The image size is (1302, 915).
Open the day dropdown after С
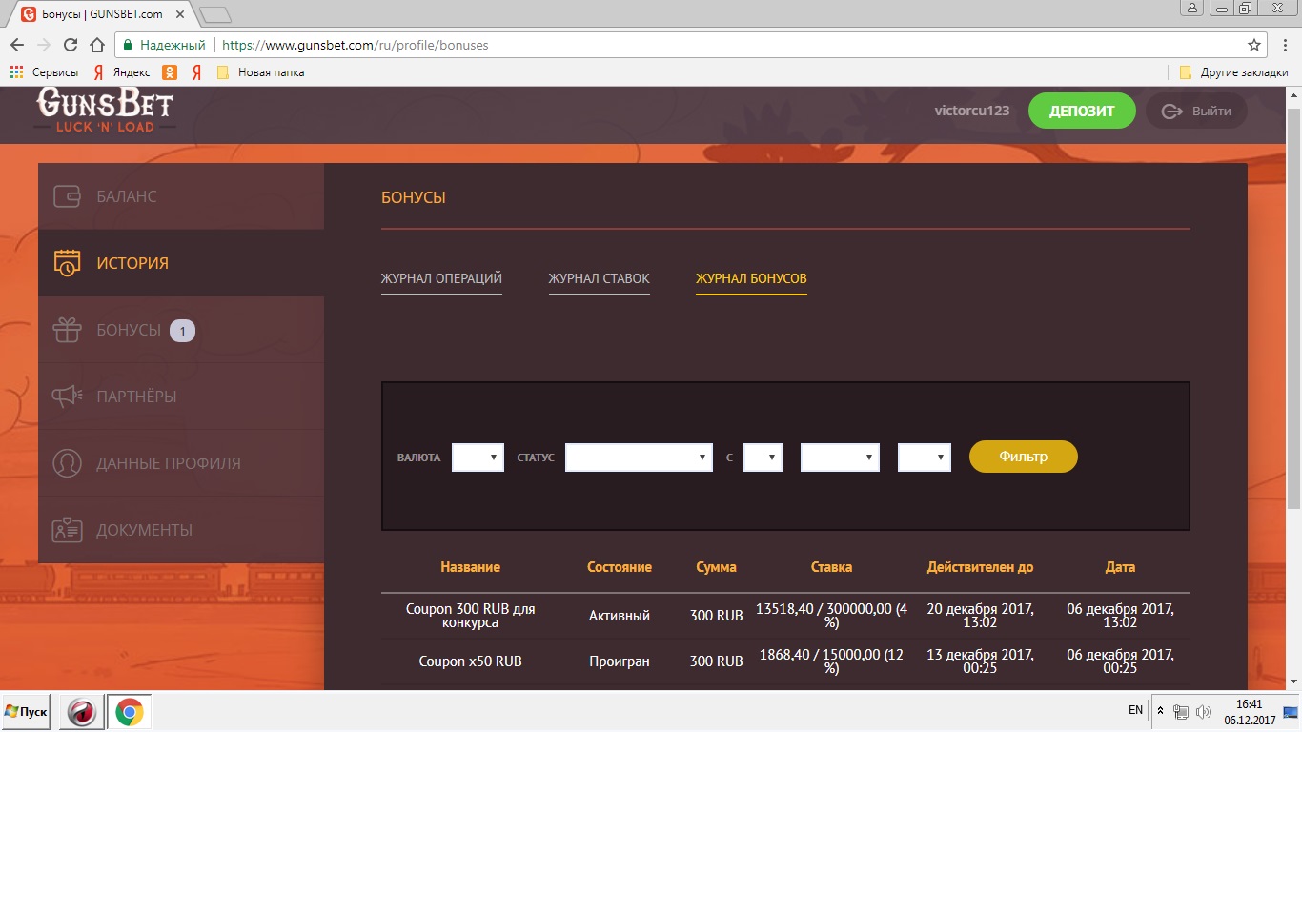pyautogui.click(x=763, y=457)
